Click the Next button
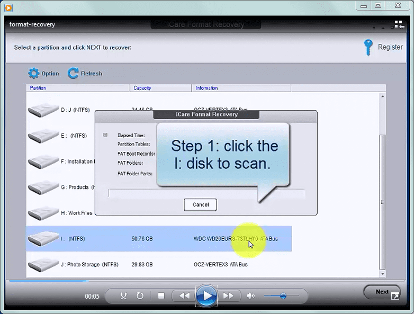This screenshot has width=414, height=314. (382, 292)
